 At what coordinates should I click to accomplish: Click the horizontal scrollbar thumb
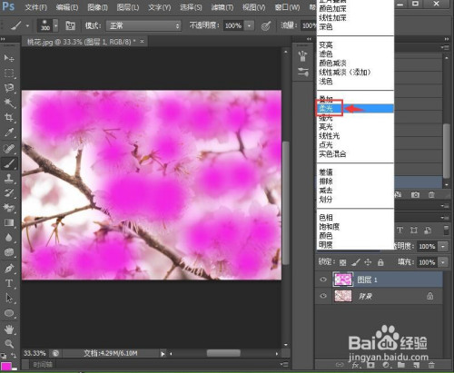(223, 353)
